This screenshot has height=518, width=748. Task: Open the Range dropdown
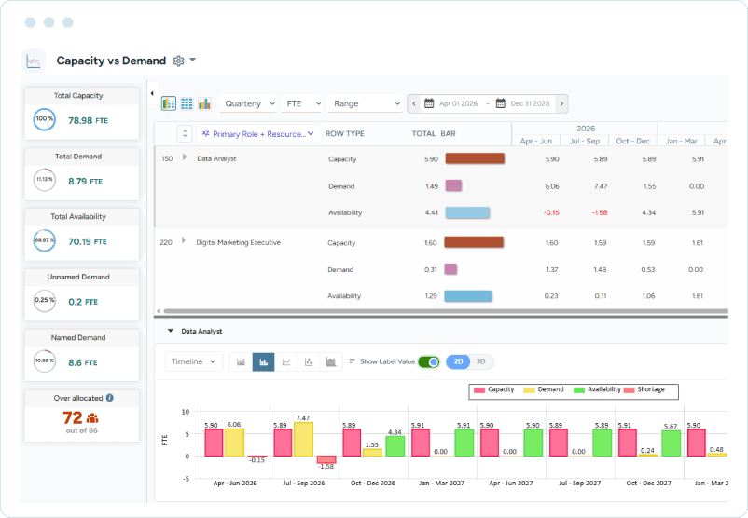(x=365, y=103)
